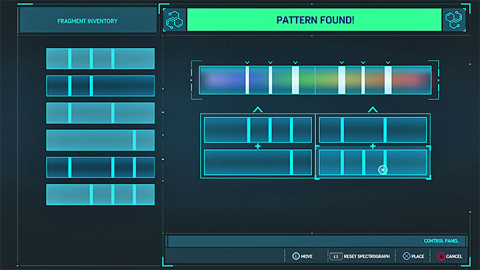This screenshot has height=270, width=480.
Task: Click the Reset Spectrograph label
Action: click(x=365, y=256)
